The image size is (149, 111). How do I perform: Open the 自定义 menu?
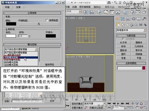(x=110, y=7)
